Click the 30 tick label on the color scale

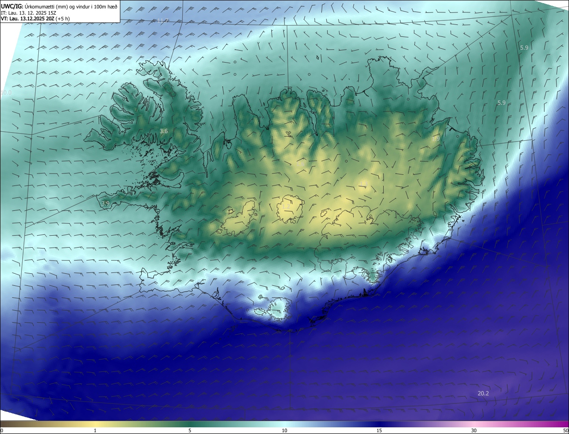pos(474,430)
